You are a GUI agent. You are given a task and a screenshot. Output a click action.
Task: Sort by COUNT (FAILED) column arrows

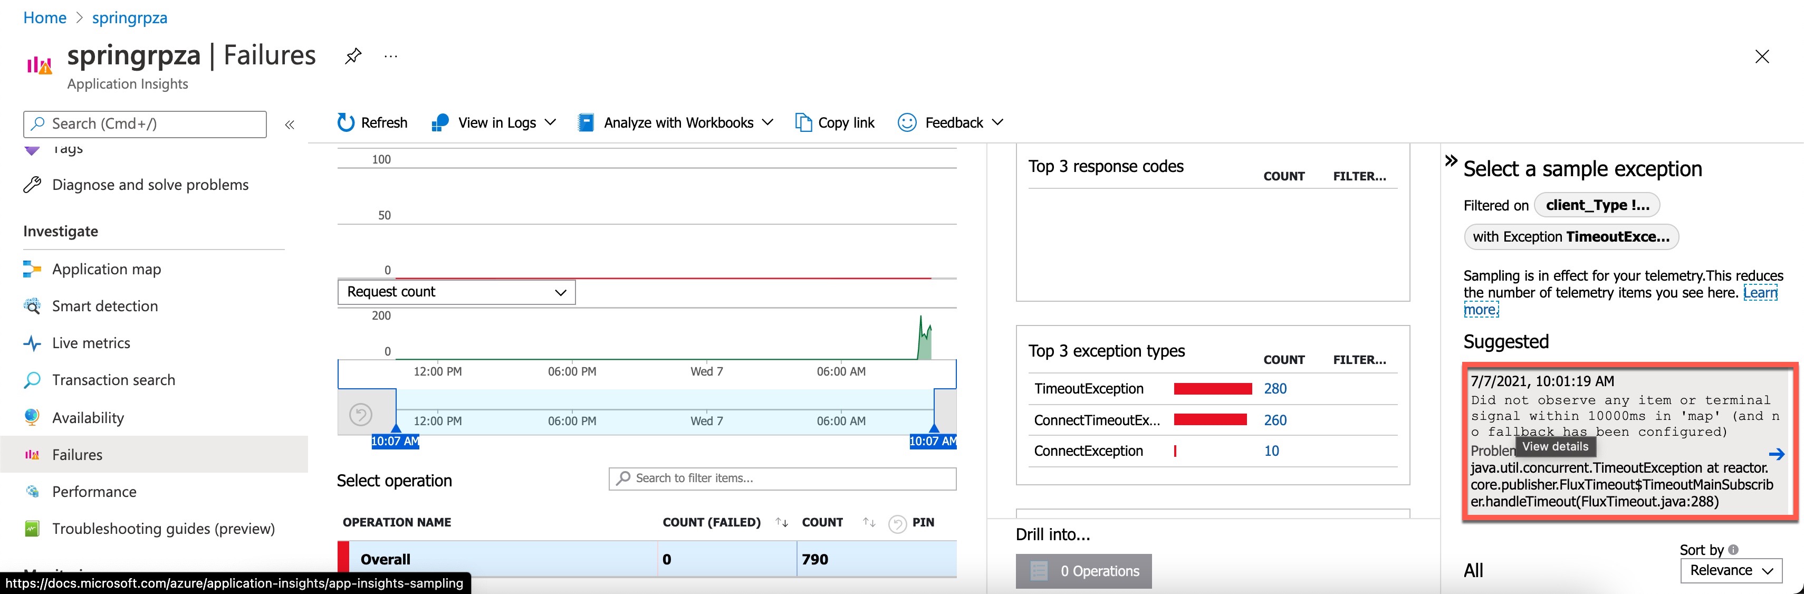tap(782, 523)
